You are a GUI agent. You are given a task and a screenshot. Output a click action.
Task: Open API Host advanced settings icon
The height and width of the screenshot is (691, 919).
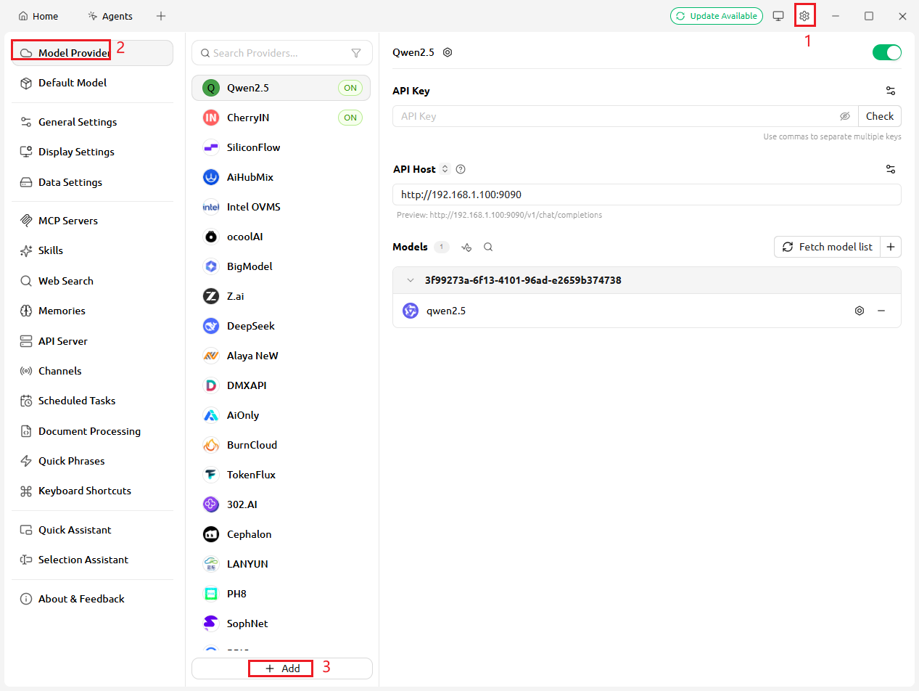[x=891, y=169]
